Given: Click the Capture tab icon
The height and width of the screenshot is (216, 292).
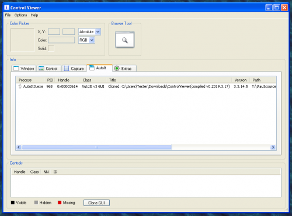Looking at the screenshot, I should pyautogui.click(x=67, y=68).
